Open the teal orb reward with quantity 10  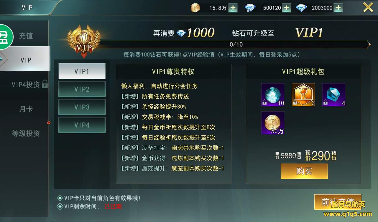(x=273, y=95)
